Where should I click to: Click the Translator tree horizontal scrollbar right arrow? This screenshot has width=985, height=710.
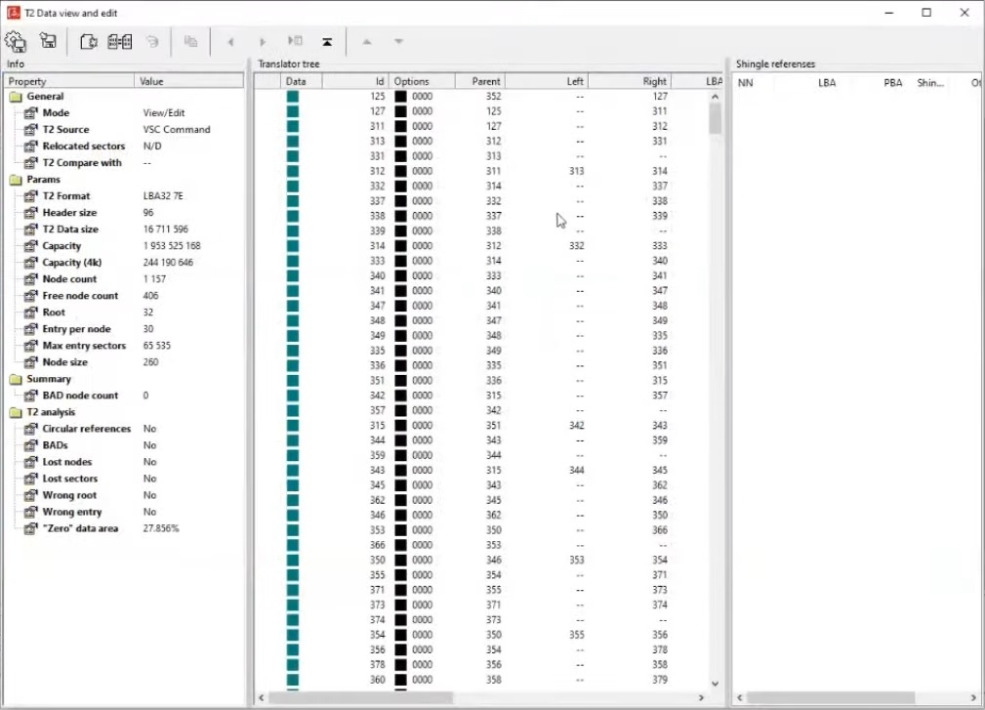pos(701,697)
